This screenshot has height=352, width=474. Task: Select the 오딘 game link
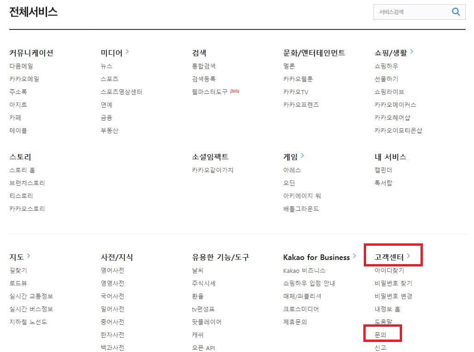(289, 183)
